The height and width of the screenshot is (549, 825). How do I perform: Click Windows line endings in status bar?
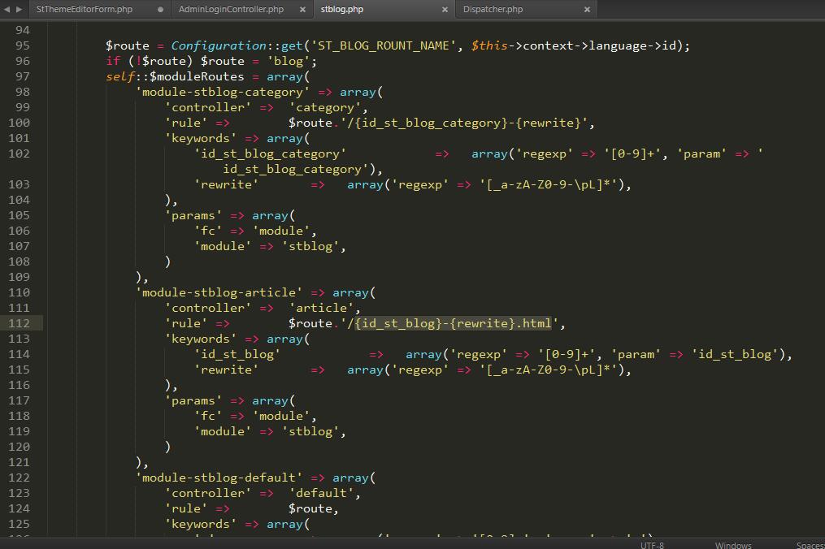point(733,545)
